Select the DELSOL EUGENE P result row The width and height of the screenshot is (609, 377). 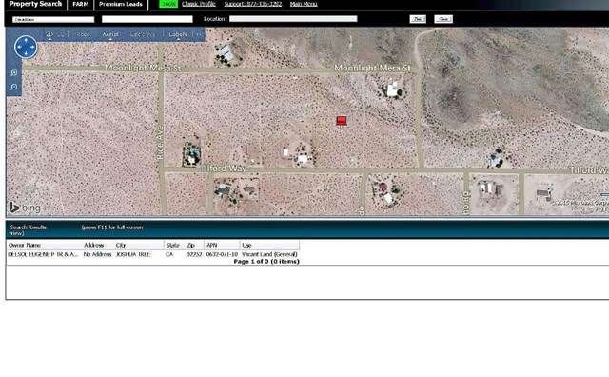pos(153,254)
